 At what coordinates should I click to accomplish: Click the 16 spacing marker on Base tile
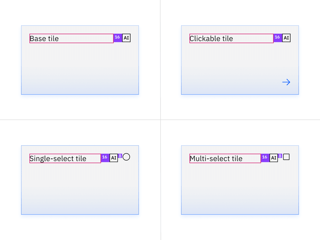pos(118,38)
